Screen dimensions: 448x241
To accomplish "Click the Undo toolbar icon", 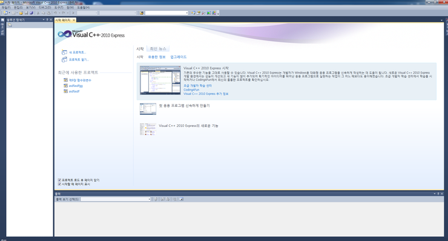I will (55, 13).
